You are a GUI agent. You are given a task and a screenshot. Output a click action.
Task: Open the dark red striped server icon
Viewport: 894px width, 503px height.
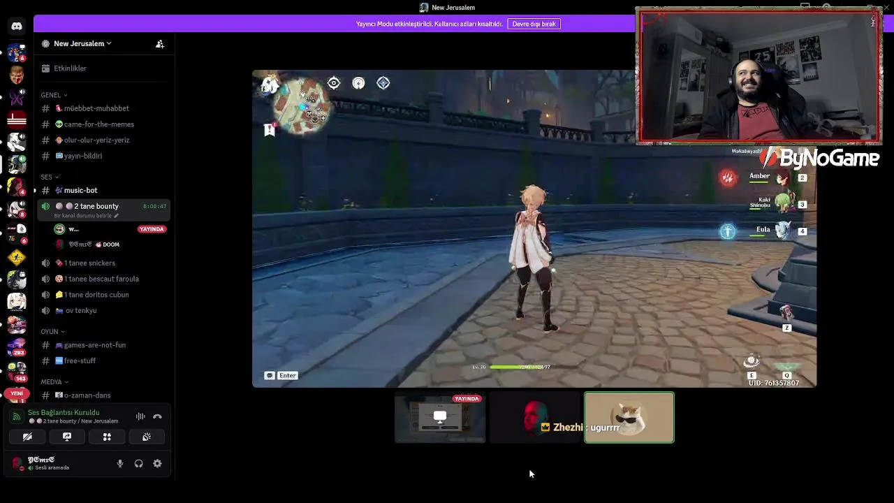coord(17,120)
